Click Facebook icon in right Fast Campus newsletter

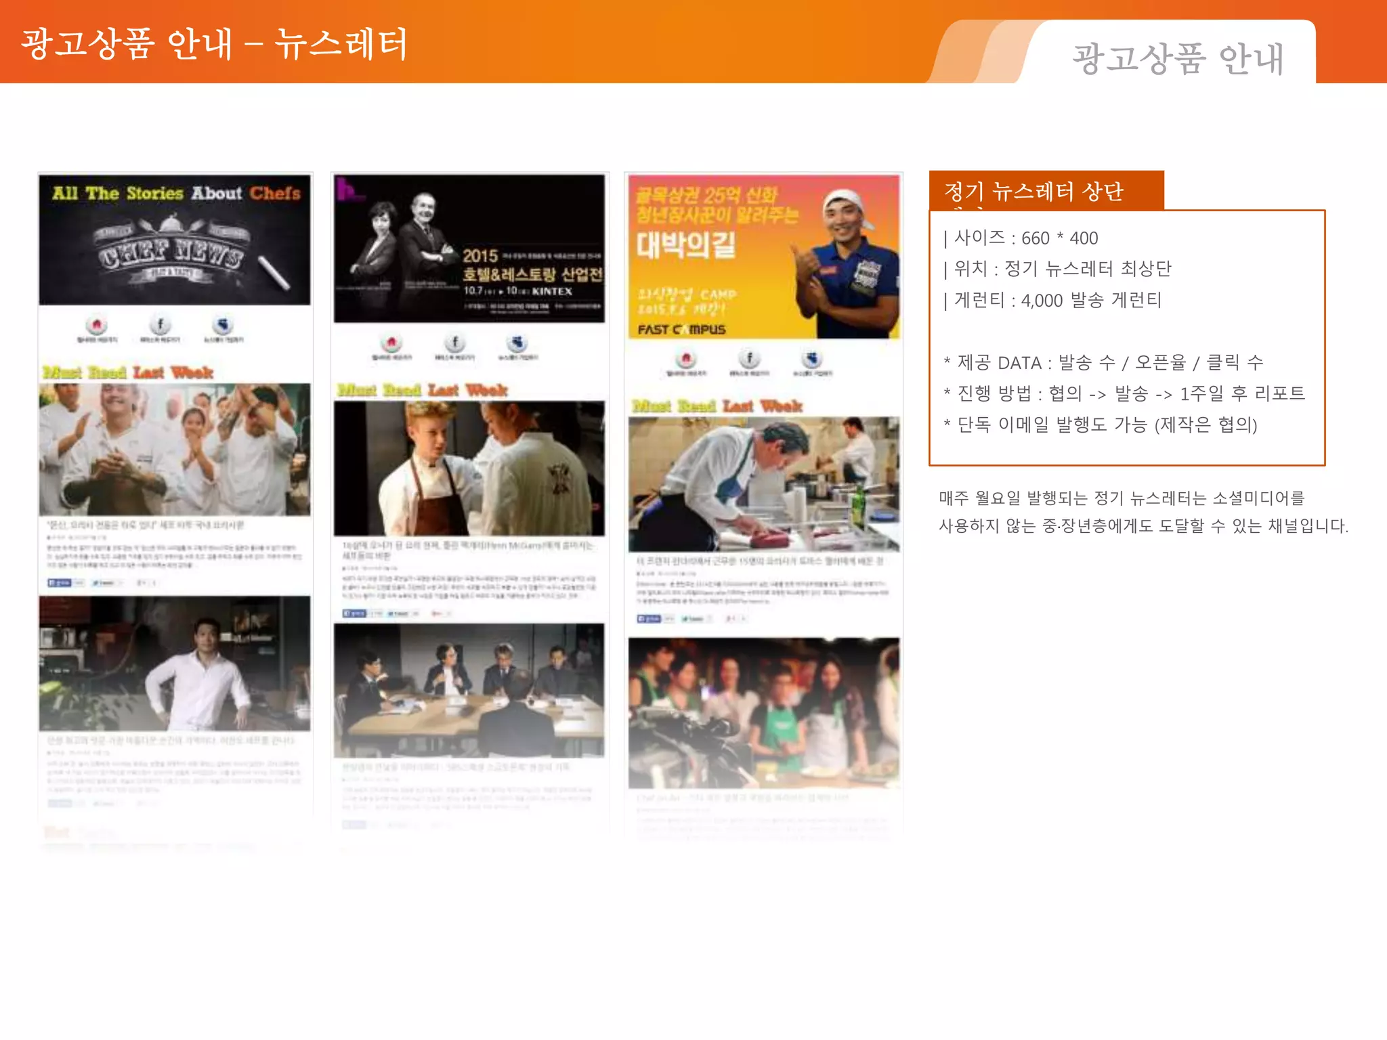[749, 357]
